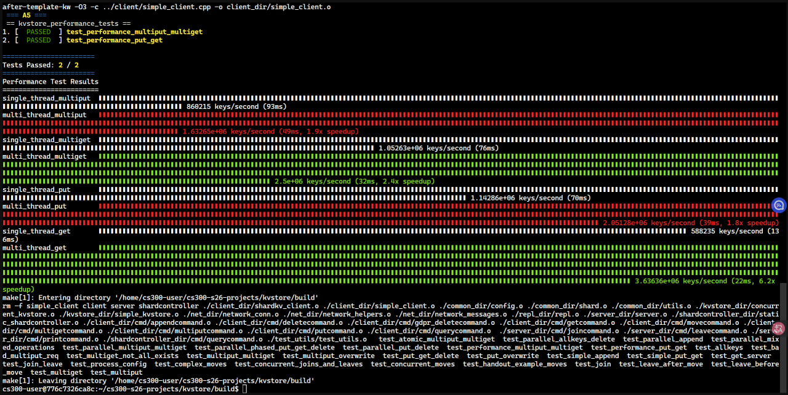This screenshot has height=395, width=788.
Task: Click the Tests Passed: 2 / 2 line
Action: [x=41, y=65]
